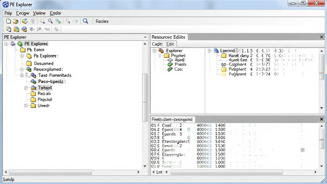327x184 pixels.
Task: Click the large blue magnifier search icon
Action: (86, 21)
